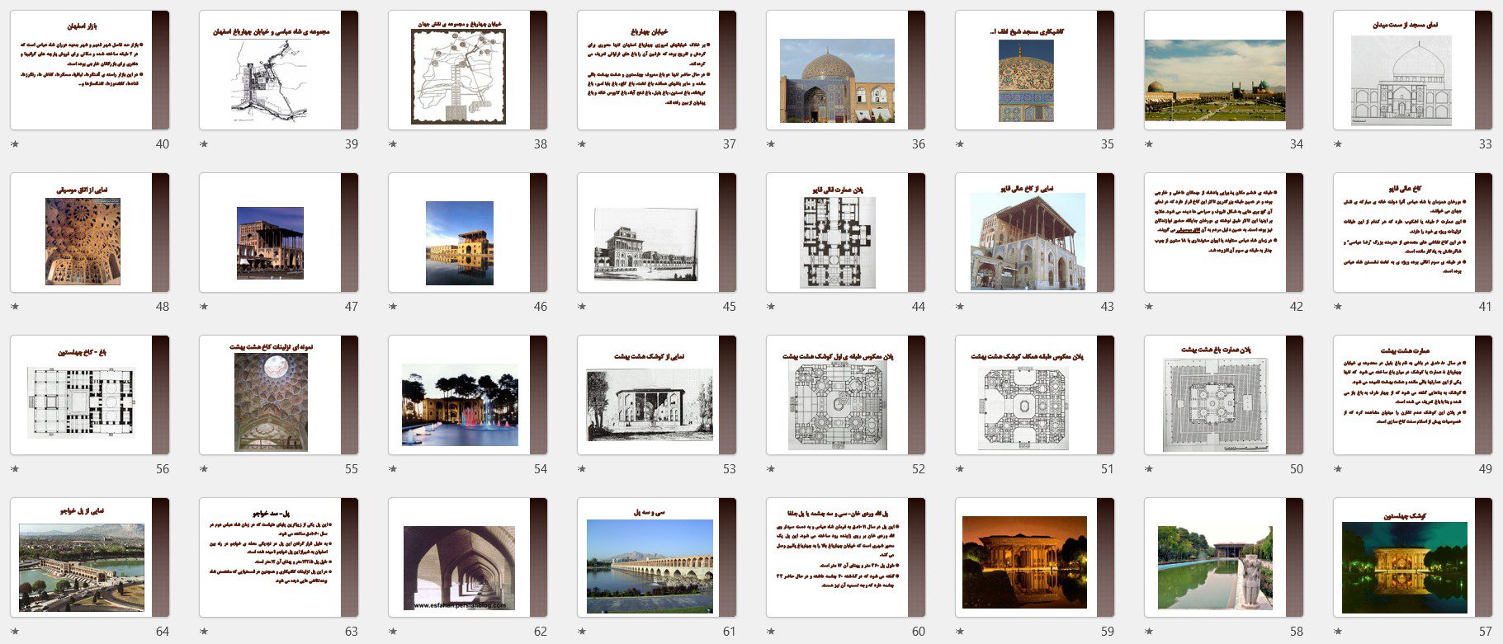Select slide 46 with the palace water reflection
Screen dimensions: 1503x644
pos(467,233)
